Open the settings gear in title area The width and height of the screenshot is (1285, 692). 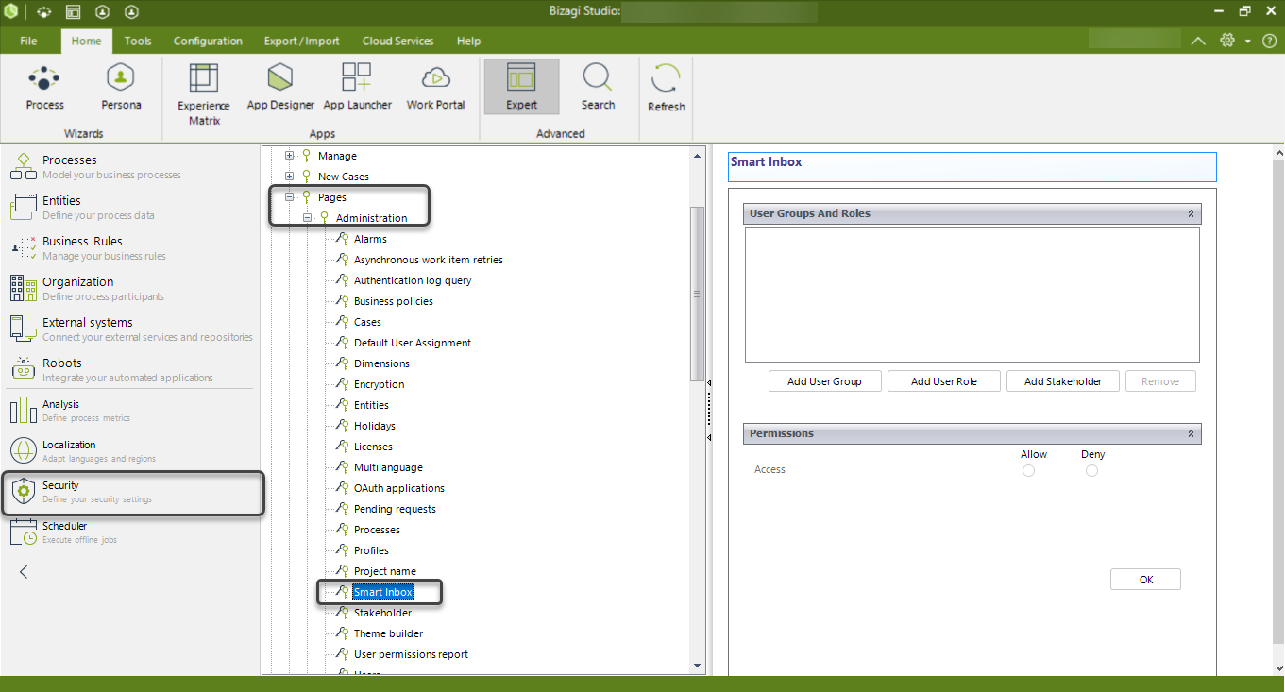click(1226, 41)
